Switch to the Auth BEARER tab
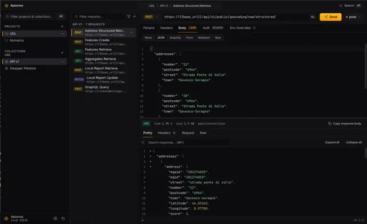 [x=213, y=28]
